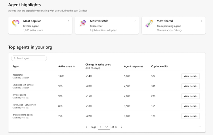The height and width of the screenshot is (135, 213).
Task: Open the page number dropdown
Action: click(x=104, y=127)
